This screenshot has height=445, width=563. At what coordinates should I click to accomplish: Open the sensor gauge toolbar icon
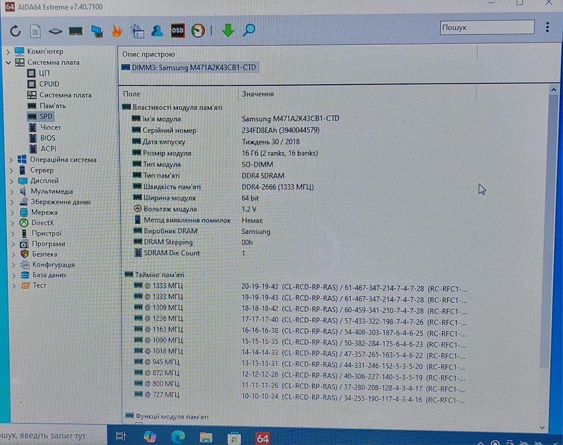(x=198, y=31)
